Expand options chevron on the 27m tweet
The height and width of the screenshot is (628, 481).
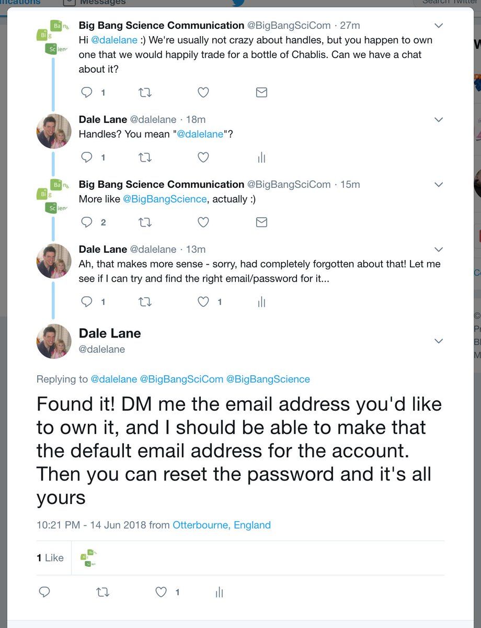point(439,25)
